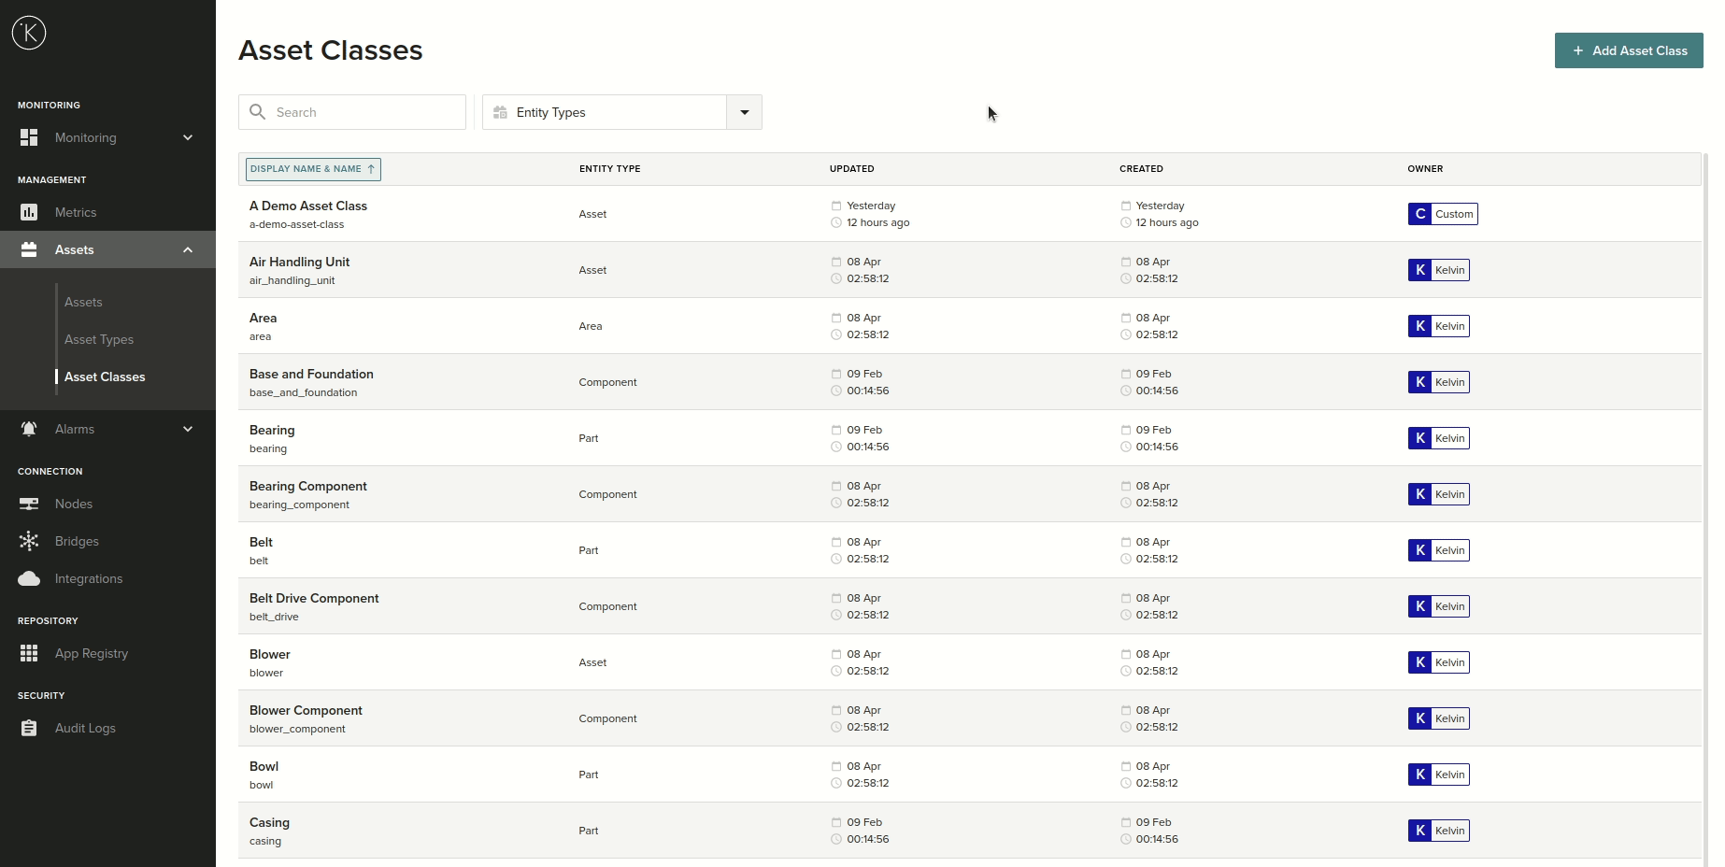
Task: Click the Kelvin logo at the top left
Action: coord(29,33)
